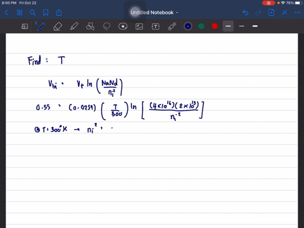
Task: Close editing mode with the X icon
Action: click(284, 13)
